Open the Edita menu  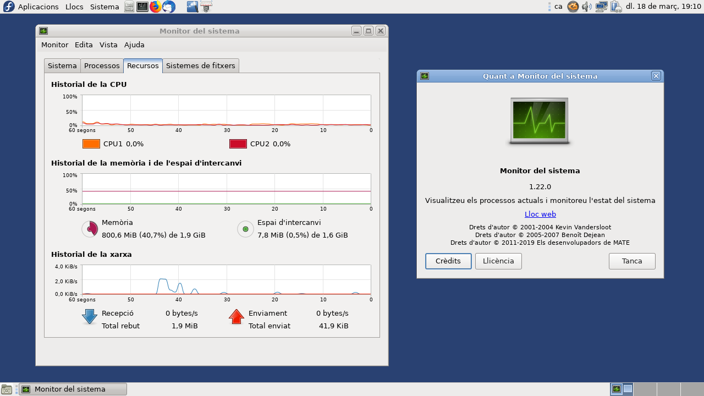(84, 45)
